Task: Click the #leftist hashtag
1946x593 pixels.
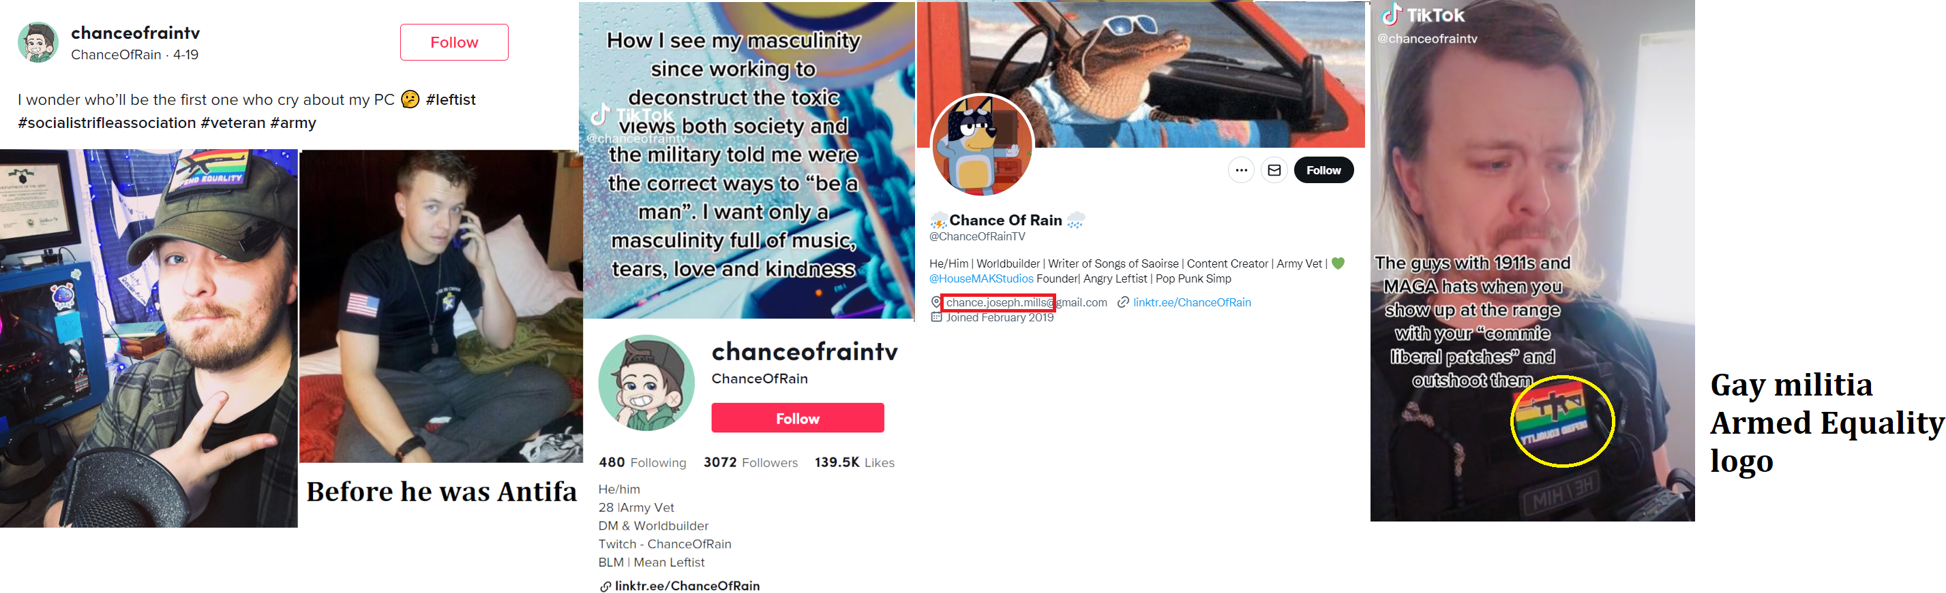Action: [450, 99]
